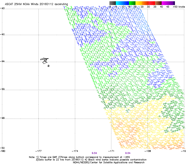Click the '35' legend scale number
This screenshot has width=186, height=164.
155,7
